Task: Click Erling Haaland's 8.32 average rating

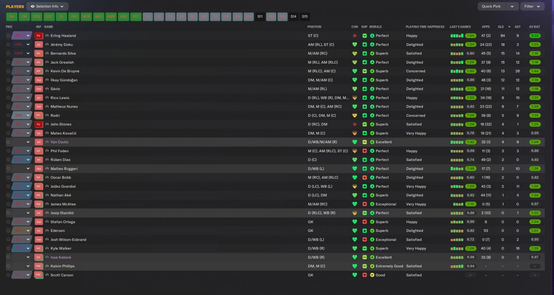Action: (x=535, y=35)
